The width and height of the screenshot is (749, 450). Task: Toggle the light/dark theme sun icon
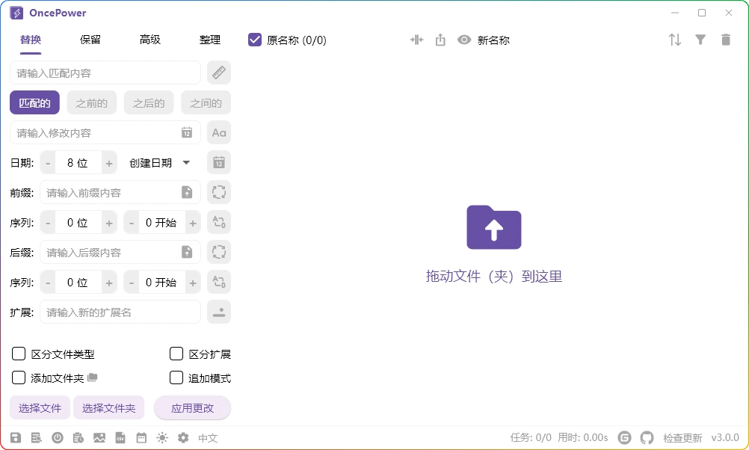coord(162,438)
